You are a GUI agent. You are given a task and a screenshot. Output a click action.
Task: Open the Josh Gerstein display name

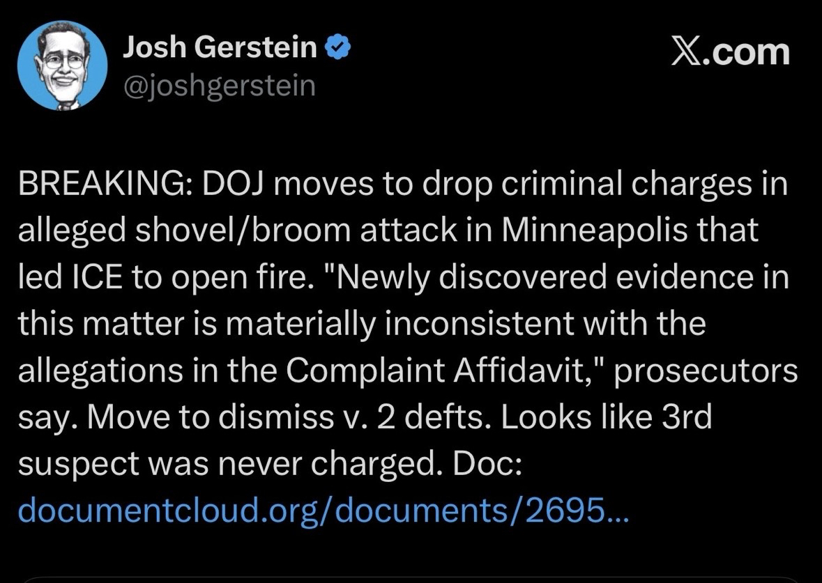pyautogui.click(x=220, y=48)
